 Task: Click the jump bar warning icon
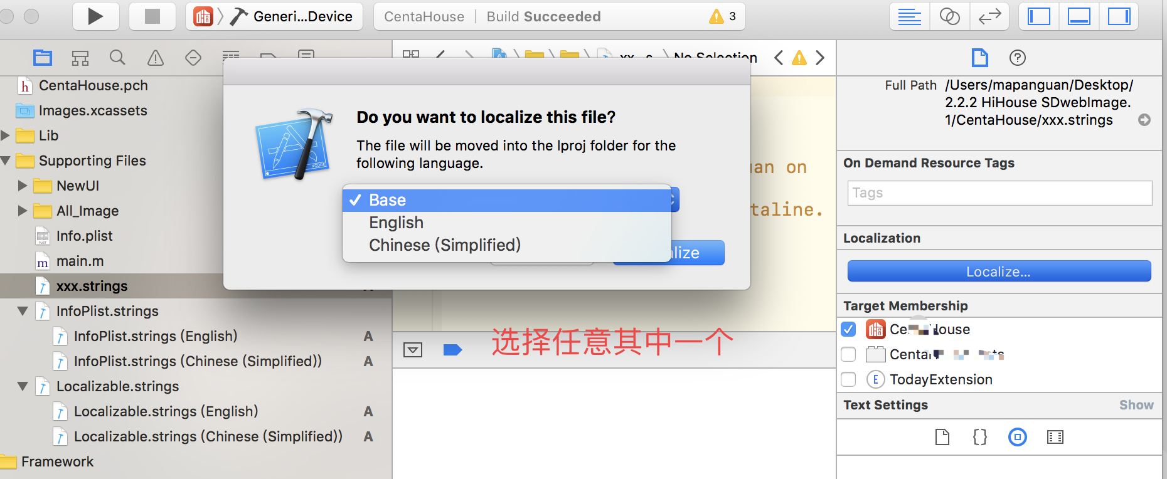pyautogui.click(x=799, y=58)
